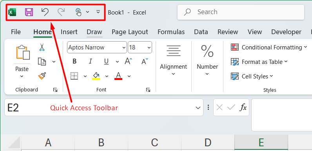Image resolution: width=312 pixels, height=151 pixels.
Task: Select column C header
Action: pos(154,143)
